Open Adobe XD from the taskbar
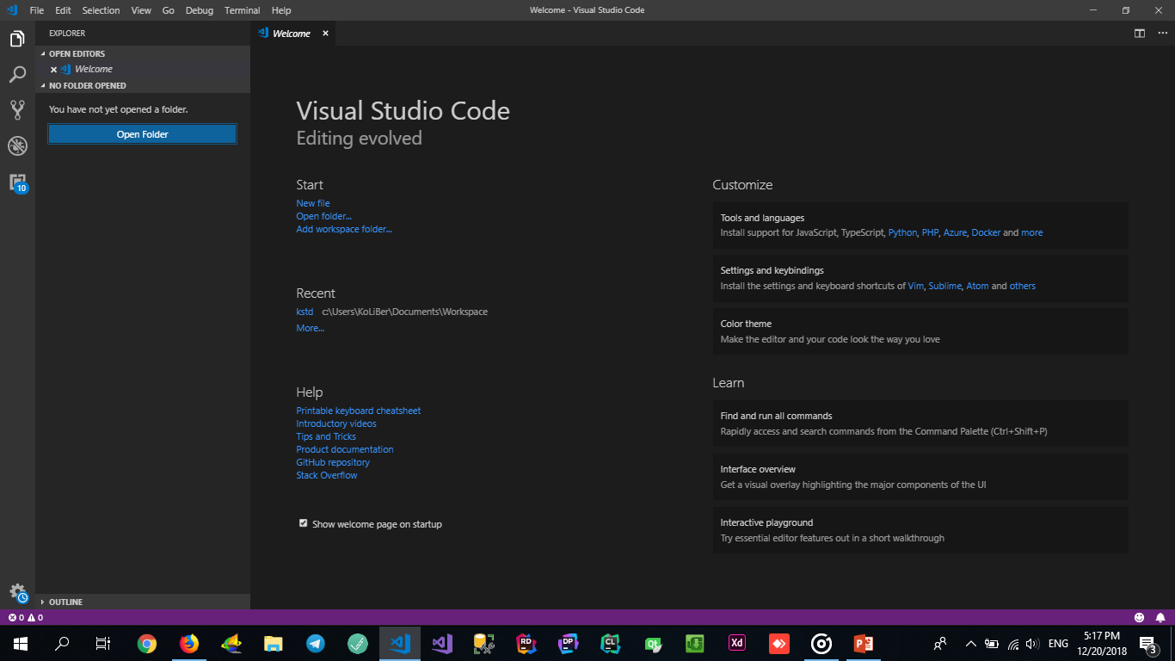The width and height of the screenshot is (1175, 661). (737, 643)
